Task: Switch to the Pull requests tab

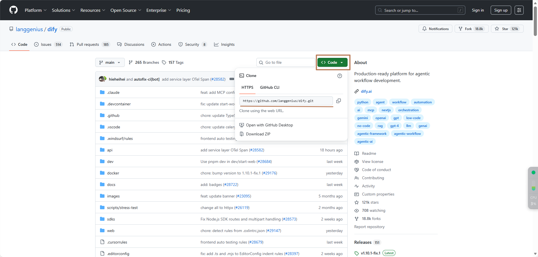Action: coord(90,44)
